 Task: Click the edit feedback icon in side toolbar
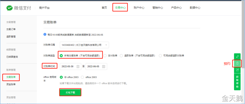(x=237, y=70)
